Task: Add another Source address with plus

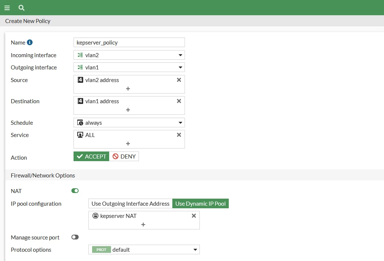Action: [x=128, y=89]
